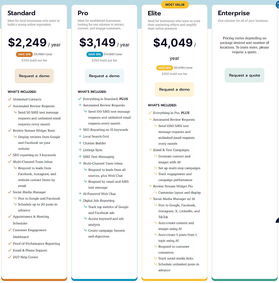279x283 pixels.
Task: Click arrow icon beside Track social media links
Action: click(x=155, y=258)
